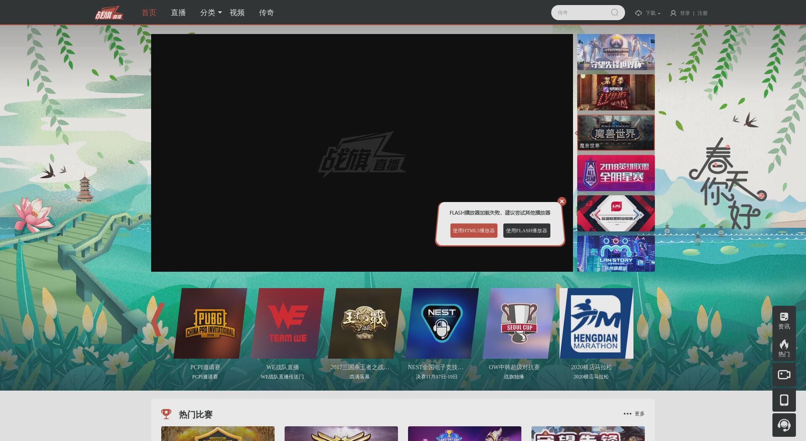806x441 pixels.
Task: Open the NEST tournament card
Action: click(x=442, y=323)
